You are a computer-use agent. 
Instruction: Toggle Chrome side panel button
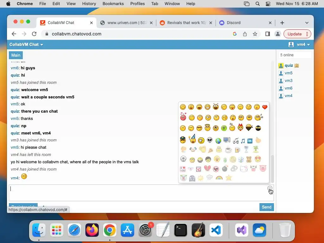tap(268, 34)
